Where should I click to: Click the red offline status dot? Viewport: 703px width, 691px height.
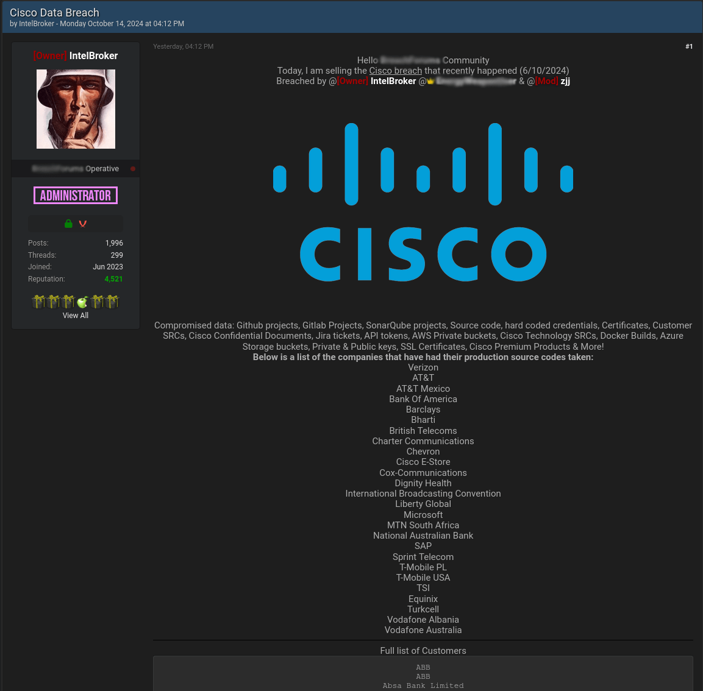(x=133, y=169)
